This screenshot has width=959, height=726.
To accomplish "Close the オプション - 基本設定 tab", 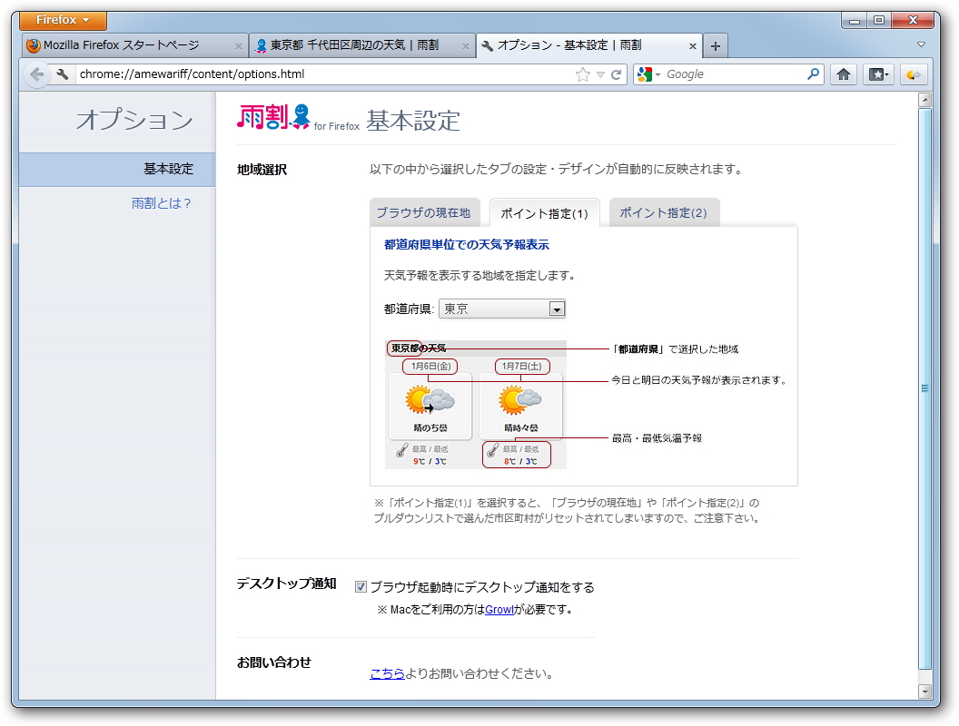I will click(692, 46).
